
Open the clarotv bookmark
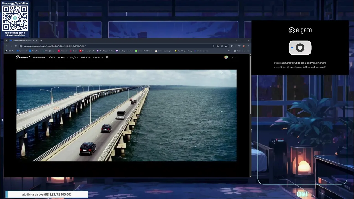[x=74, y=51]
